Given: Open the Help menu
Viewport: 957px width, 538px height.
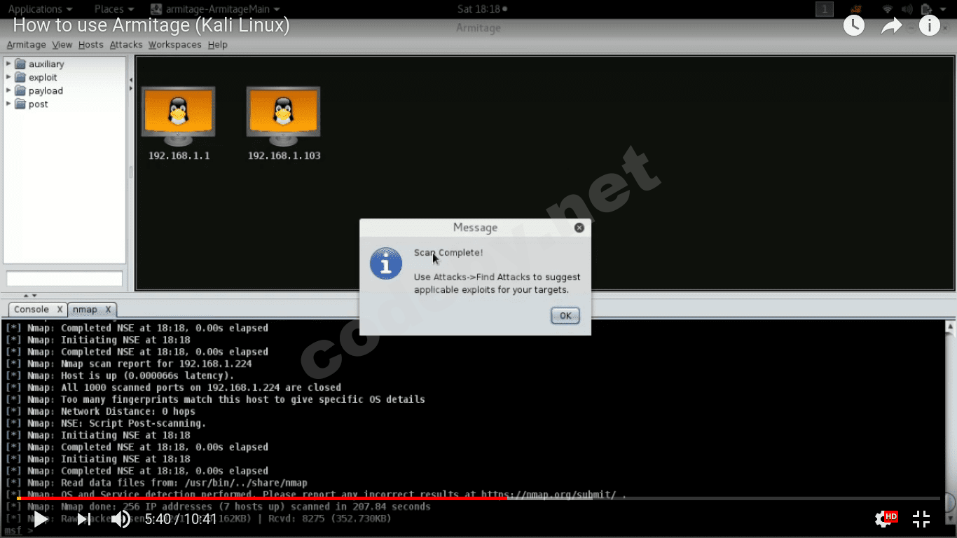Looking at the screenshot, I should pos(218,45).
